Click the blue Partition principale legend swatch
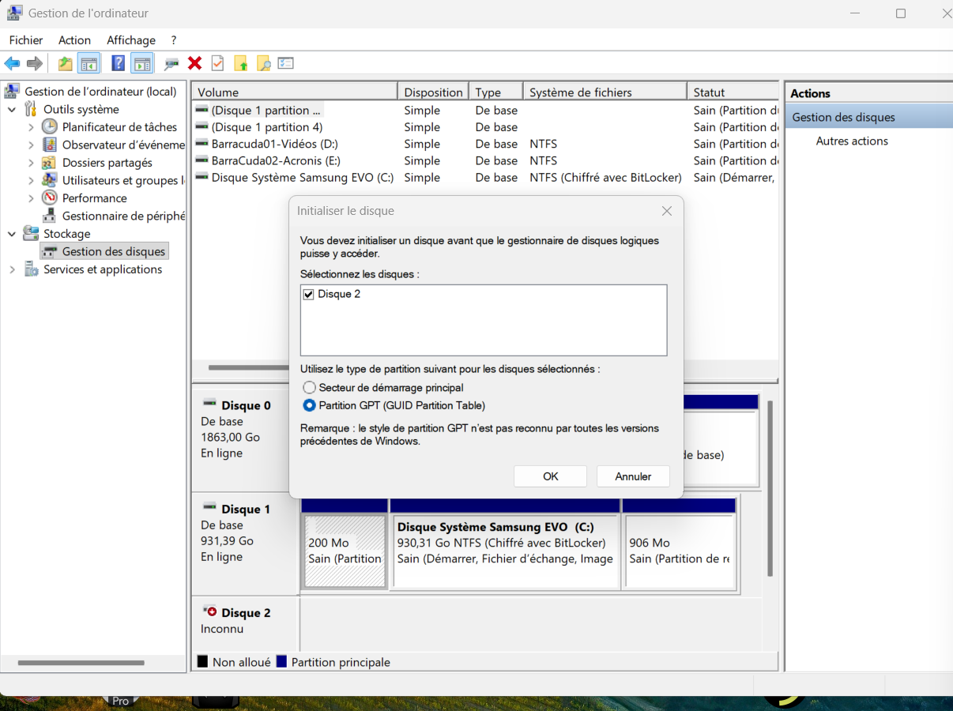 coord(281,662)
